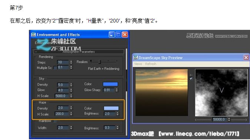Image resolution: width=250 pixels, height=140 pixels.
Task: Toggle the checkbox between the previews
Action: [x=191, y=78]
